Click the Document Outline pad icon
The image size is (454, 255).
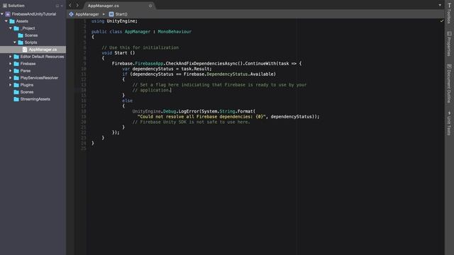point(449,66)
